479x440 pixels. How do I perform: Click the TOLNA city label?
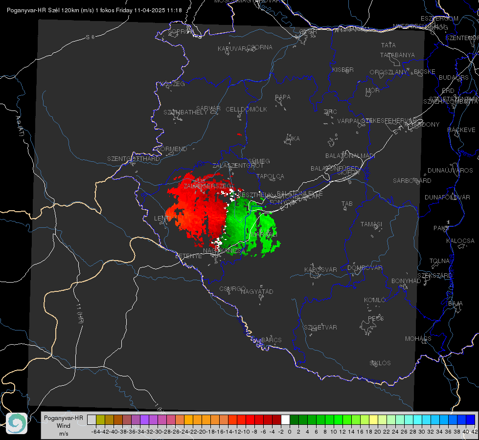tap(439, 261)
